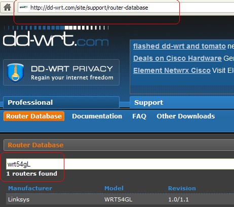Click the '1 routers found' result text

[x=32, y=174]
